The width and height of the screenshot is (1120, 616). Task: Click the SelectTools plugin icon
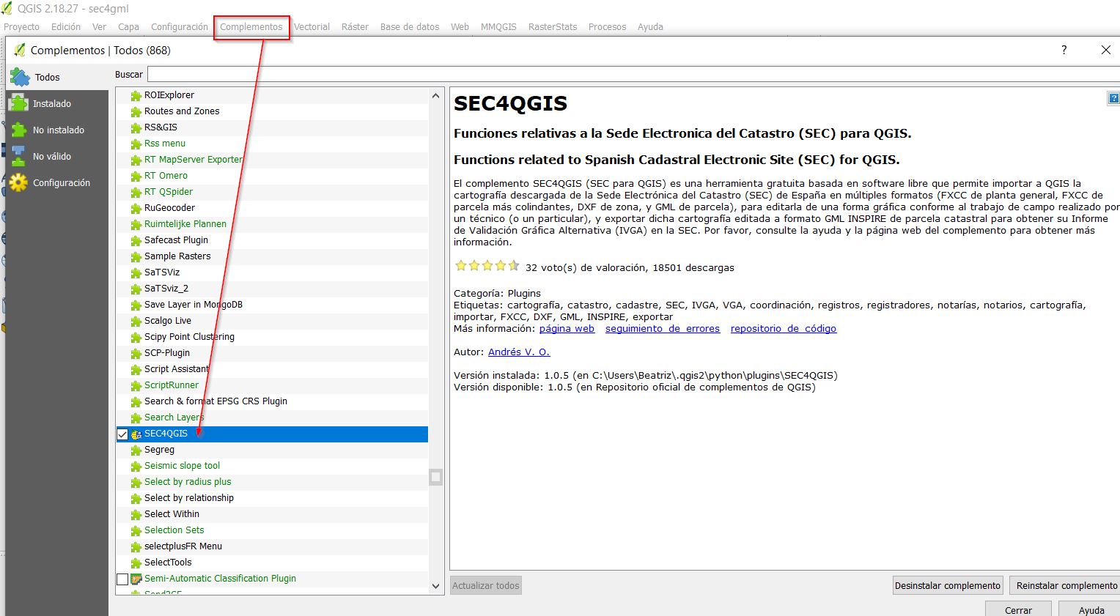pyautogui.click(x=136, y=563)
